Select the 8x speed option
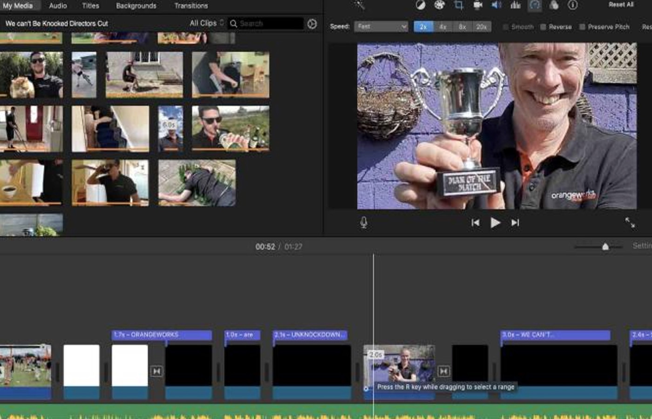 [462, 27]
